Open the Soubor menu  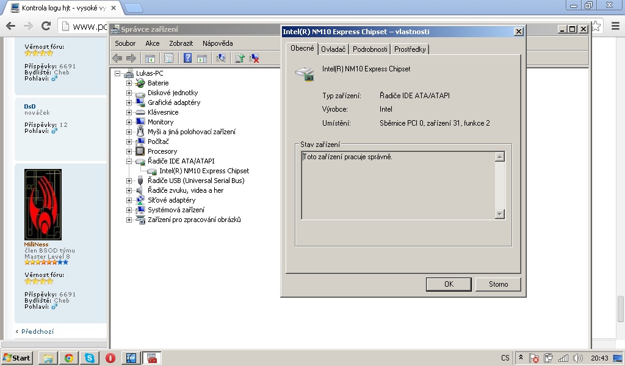(x=125, y=43)
